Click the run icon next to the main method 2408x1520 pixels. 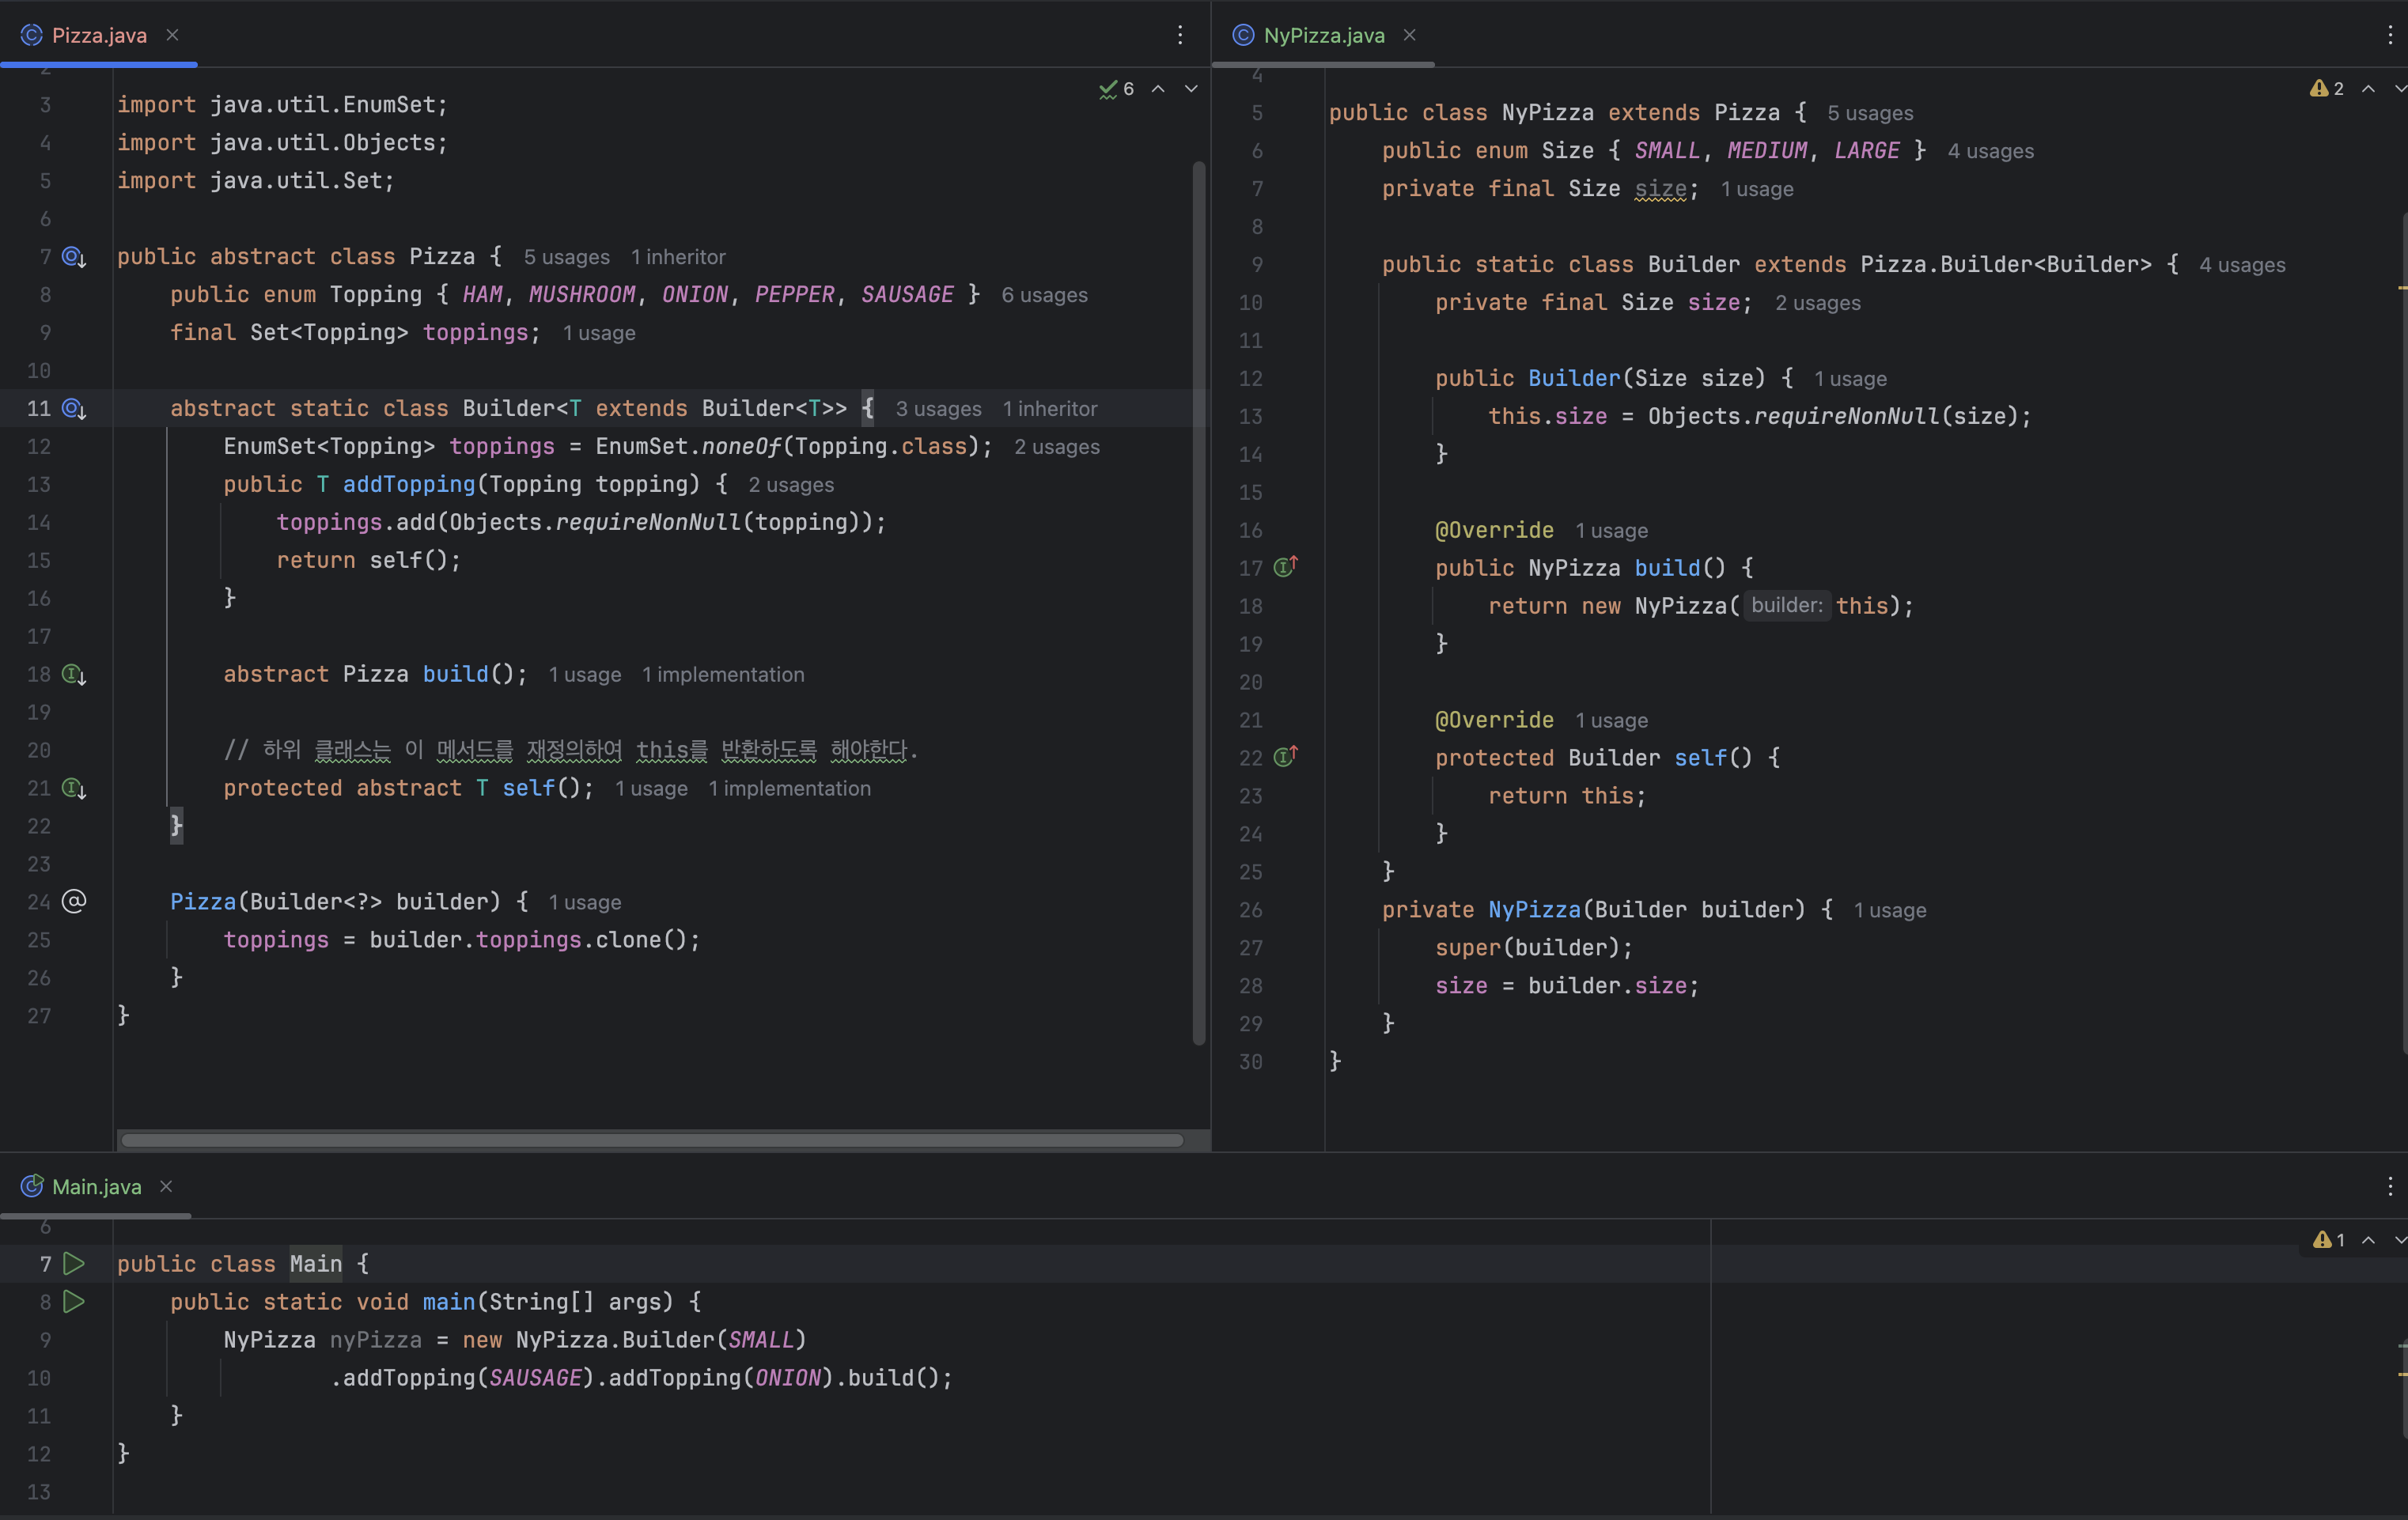[73, 1302]
